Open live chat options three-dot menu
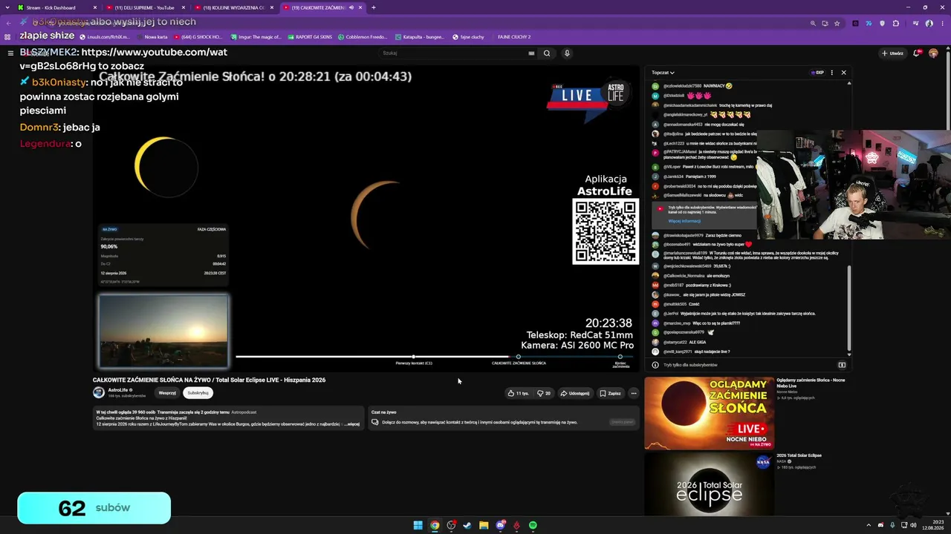951x534 pixels. click(832, 73)
